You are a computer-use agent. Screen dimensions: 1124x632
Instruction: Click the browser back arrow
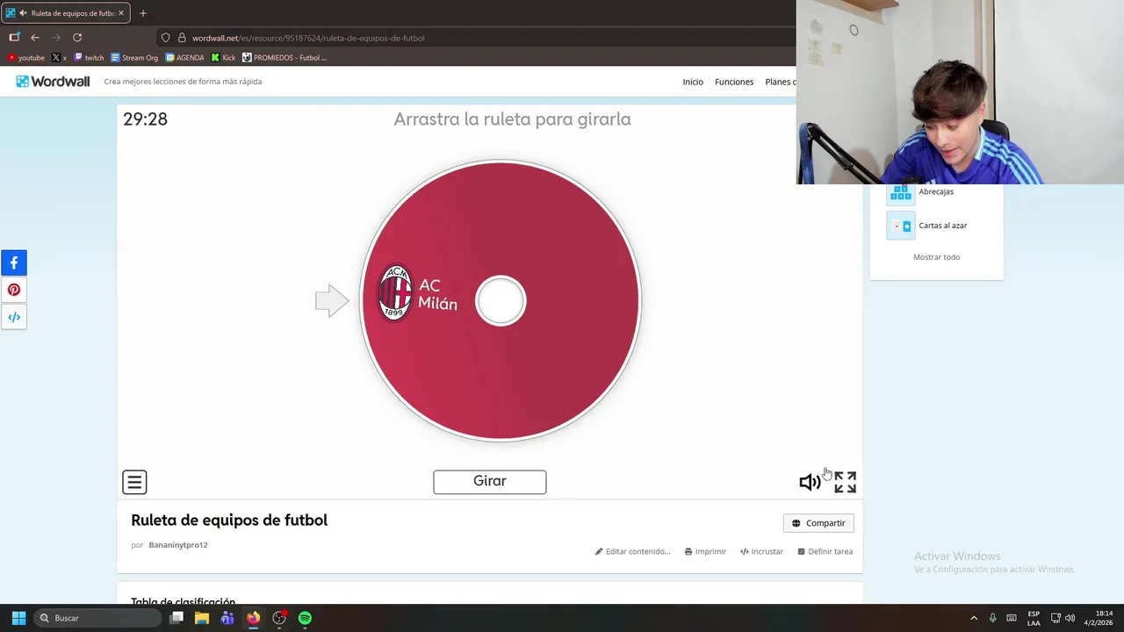pos(35,38)
